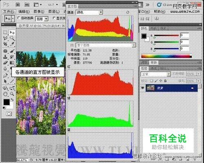The width and height of the screenshot is (204, 163).
Task: Refresh the histogram with uncached data
Action: tap(128, 12)
